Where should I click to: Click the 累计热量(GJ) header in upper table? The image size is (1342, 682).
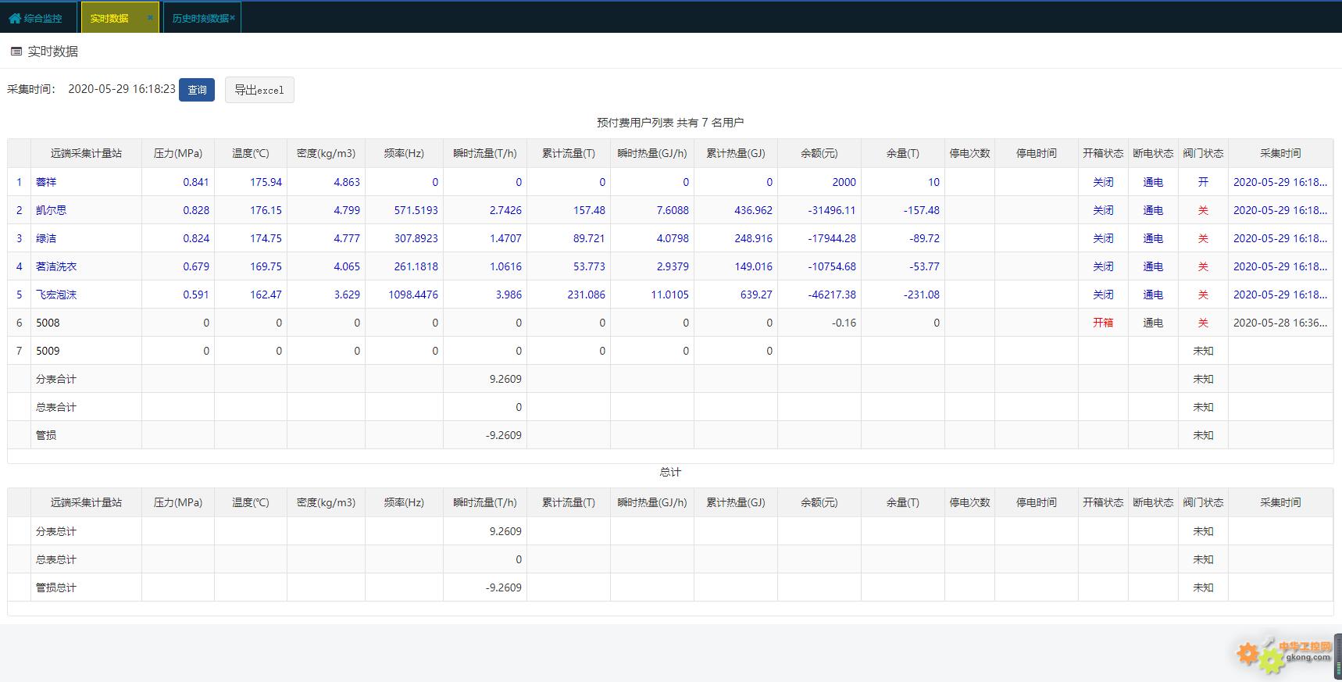point(736,153)
